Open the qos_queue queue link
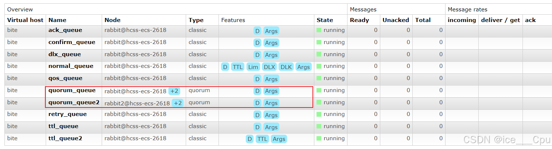Screen dimensions: 552x149 (x=65, y=78)
